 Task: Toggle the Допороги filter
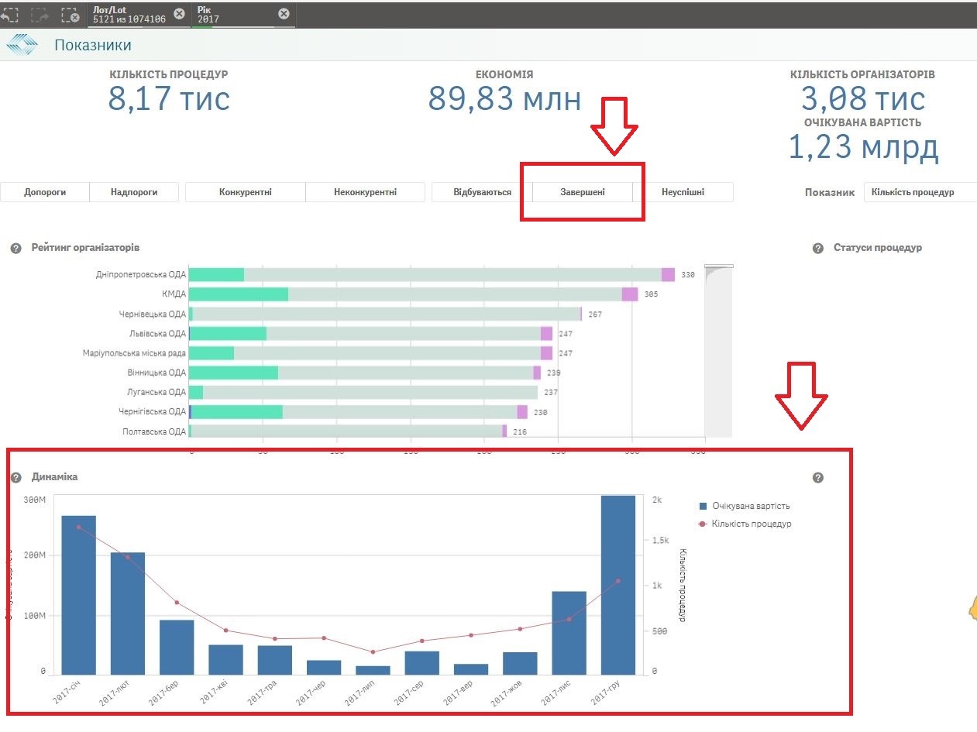(x=45, y=192)
